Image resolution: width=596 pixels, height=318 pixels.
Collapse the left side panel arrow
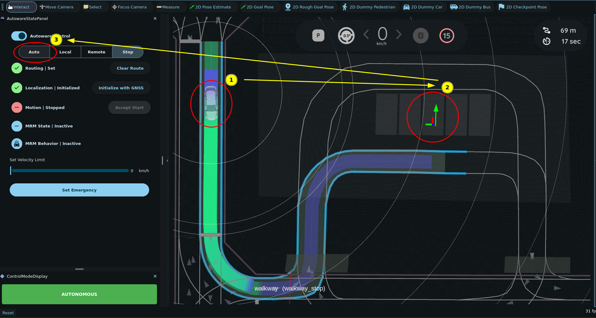167,161
